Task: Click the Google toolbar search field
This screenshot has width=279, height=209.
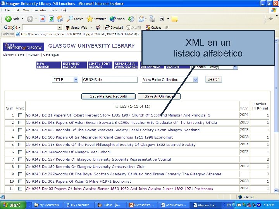Action: 40,27
